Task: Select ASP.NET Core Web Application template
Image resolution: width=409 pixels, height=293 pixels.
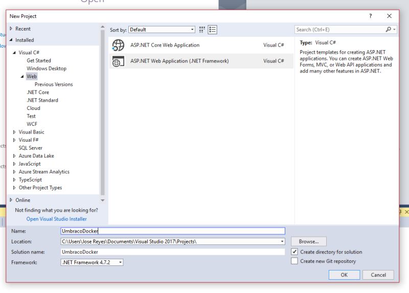Action: pyautogui.click(x=201, y=45)
